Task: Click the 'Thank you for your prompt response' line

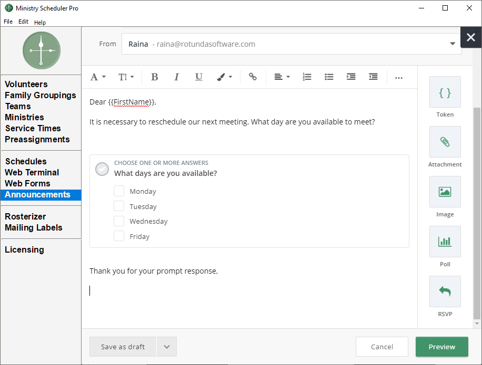Action: click(x=154, y=271)
